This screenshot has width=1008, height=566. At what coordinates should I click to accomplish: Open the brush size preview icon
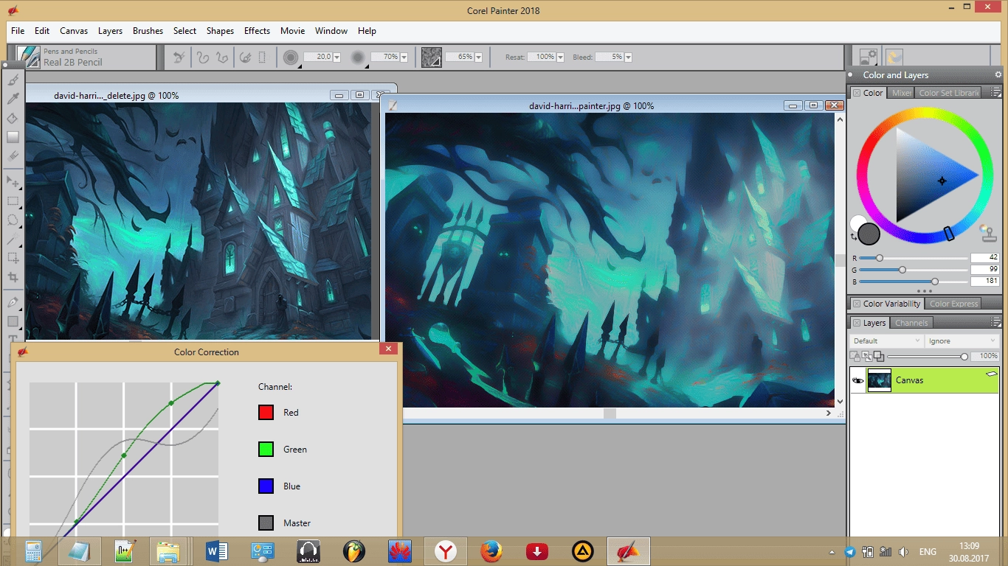click(x=291, y=57)
